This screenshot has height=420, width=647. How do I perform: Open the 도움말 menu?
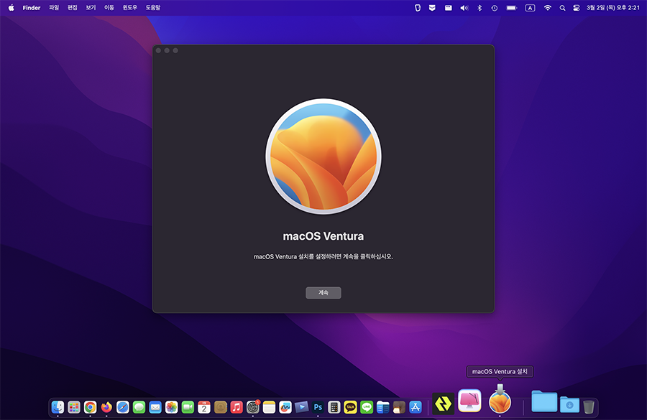(x=152, y=7)
